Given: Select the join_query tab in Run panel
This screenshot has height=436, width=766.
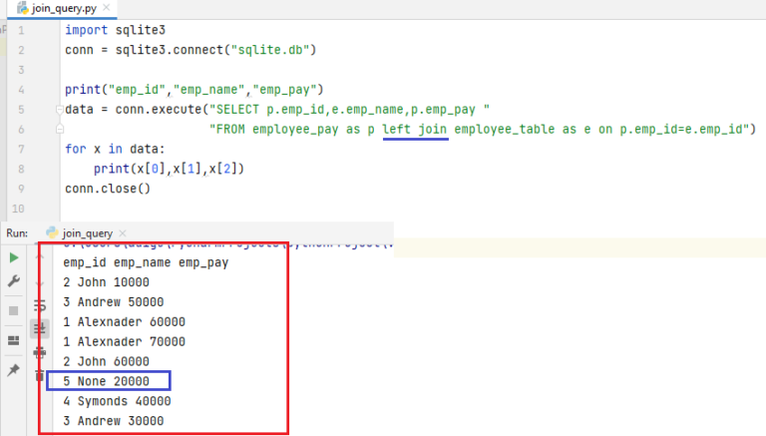Looking at the screenshot, I should [x=88, y=233].
